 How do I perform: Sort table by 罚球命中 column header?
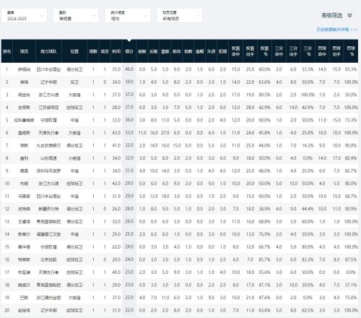pos(322,51)
